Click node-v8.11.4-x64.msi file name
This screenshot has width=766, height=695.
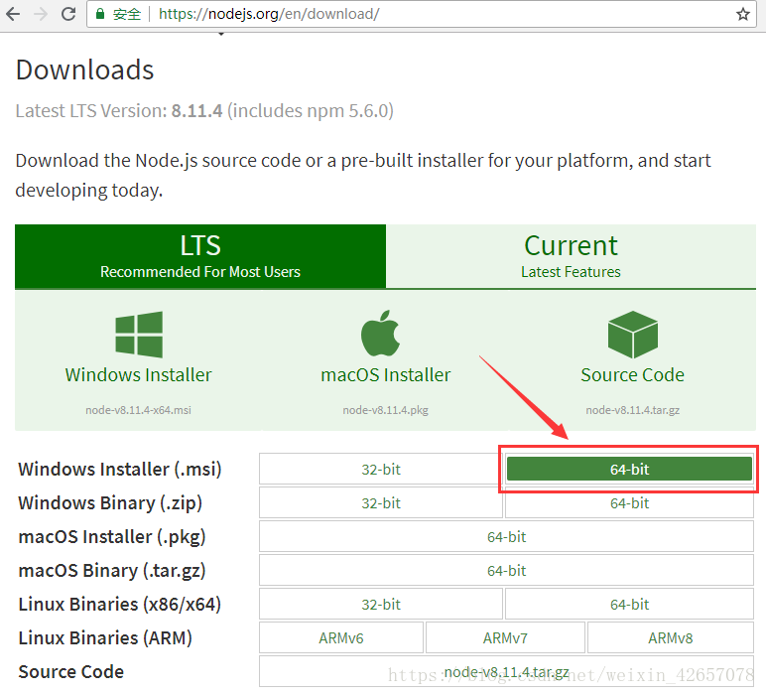pyautogui.click(x=138, y=410)
